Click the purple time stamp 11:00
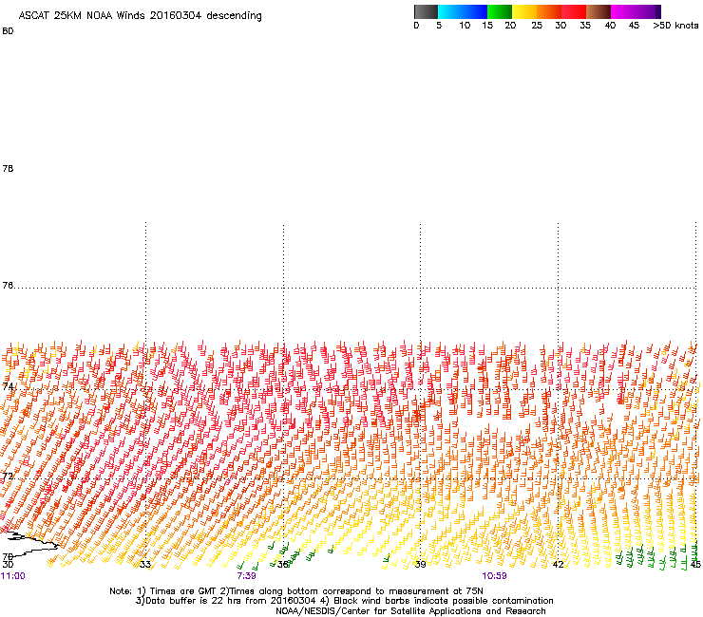The height and width of the screenshot is (617, 703). (x=13, y=576)
